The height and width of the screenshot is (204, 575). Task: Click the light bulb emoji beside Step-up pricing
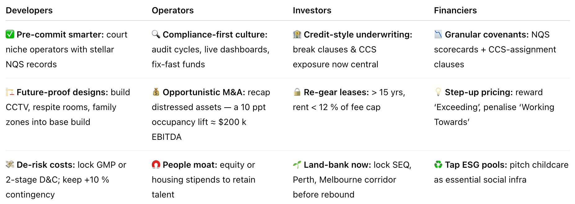[438, 92]
